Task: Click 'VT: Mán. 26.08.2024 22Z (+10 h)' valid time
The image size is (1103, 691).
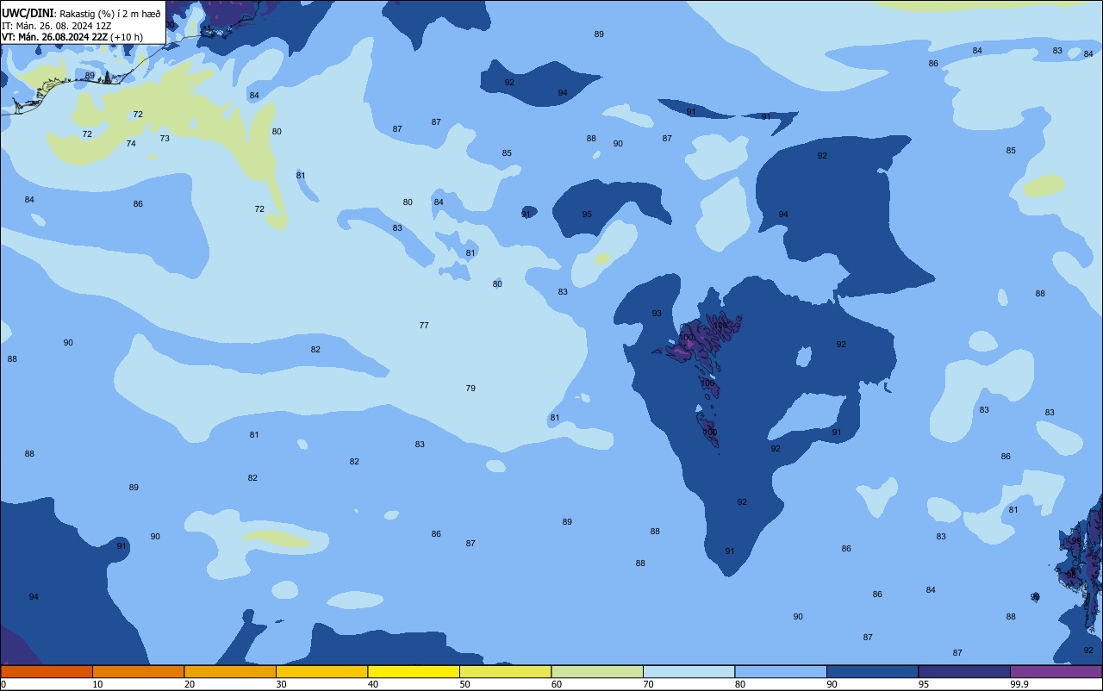Action: [72, 37]
